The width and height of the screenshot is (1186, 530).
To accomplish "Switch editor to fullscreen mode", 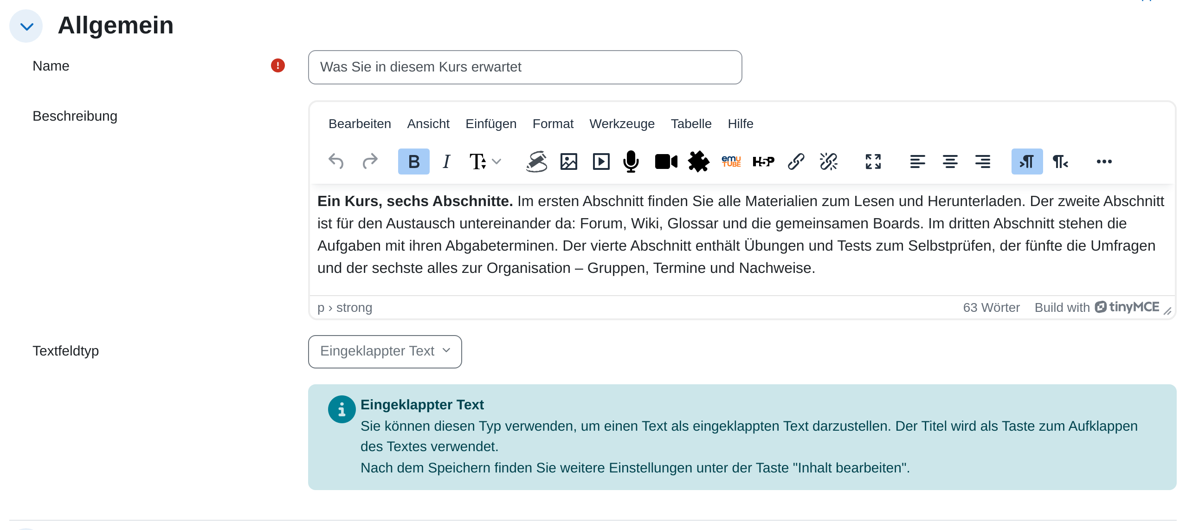I will pos(873,162).
